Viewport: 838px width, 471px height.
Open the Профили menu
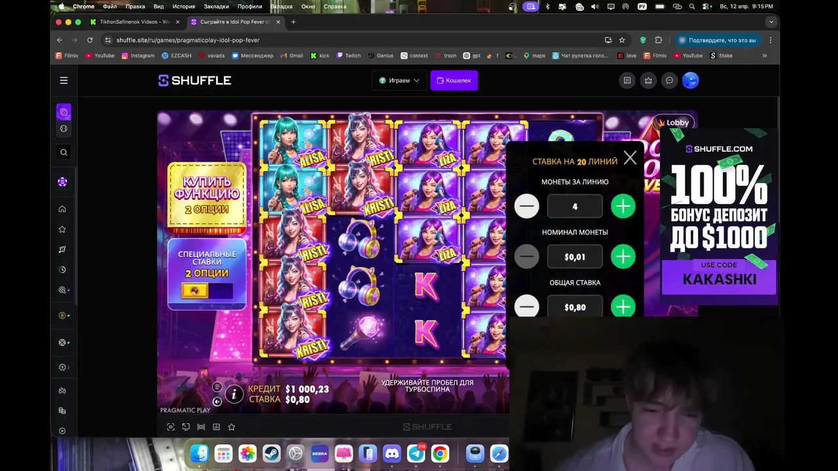pyautogui.click(x=249, y=7)
